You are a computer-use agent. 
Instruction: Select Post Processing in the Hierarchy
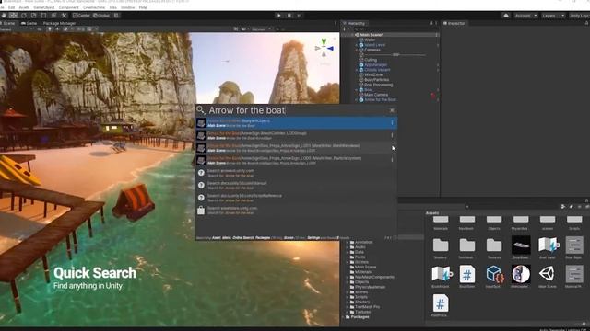click(x=379, y=85)
